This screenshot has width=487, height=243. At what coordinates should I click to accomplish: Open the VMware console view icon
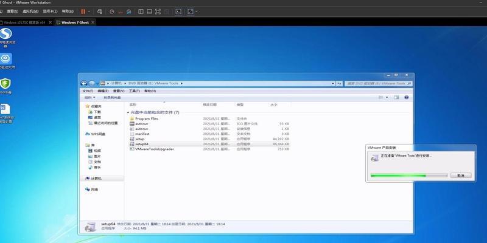click(x=178, y=12)
